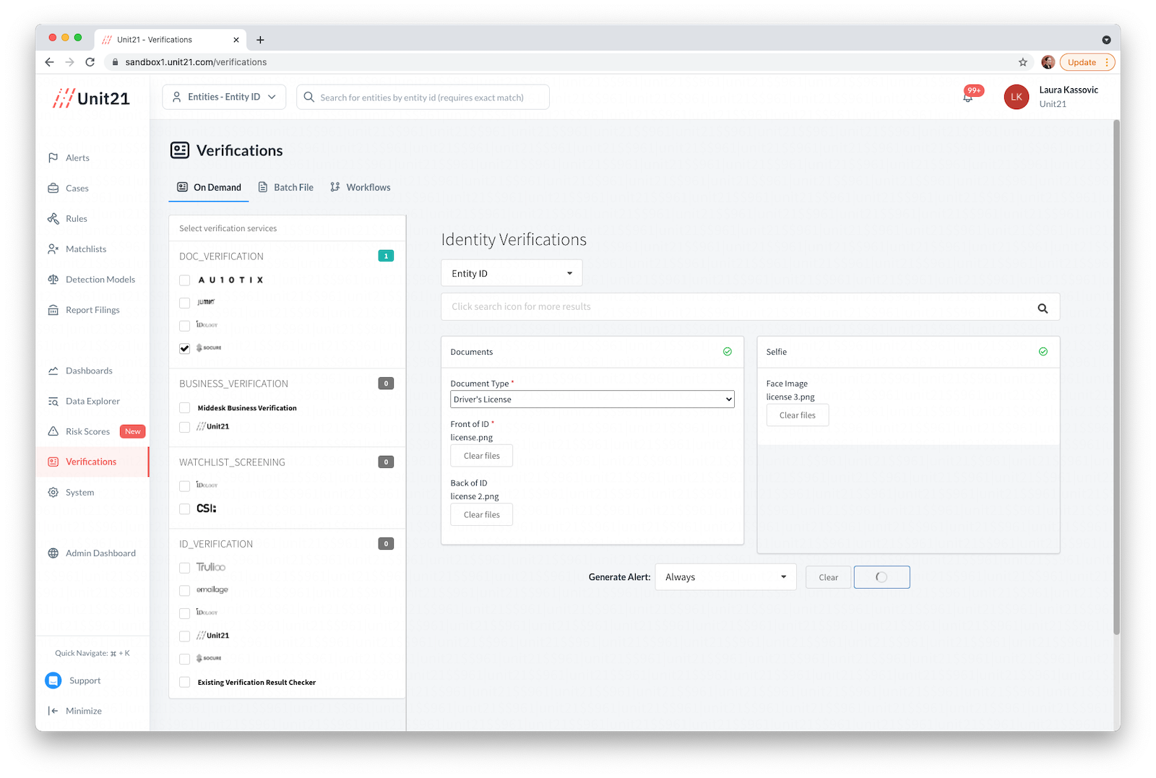
Task: Open notifications bell with 99+ badge
Action: [968, 97]
